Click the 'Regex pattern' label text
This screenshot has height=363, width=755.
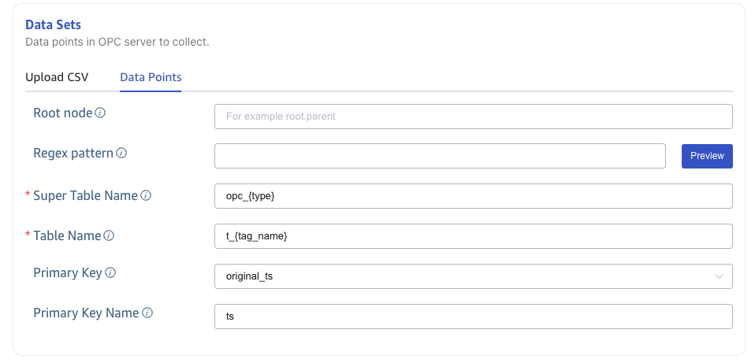[x=73, y=153]
